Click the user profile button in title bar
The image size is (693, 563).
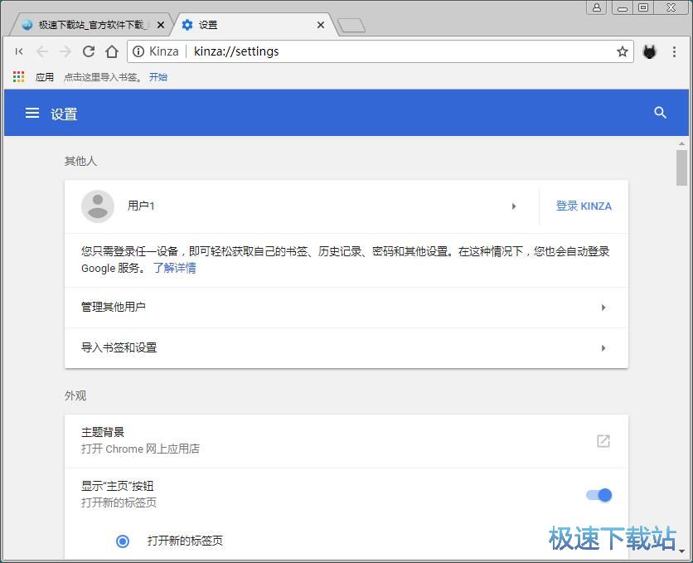point(596,7)
